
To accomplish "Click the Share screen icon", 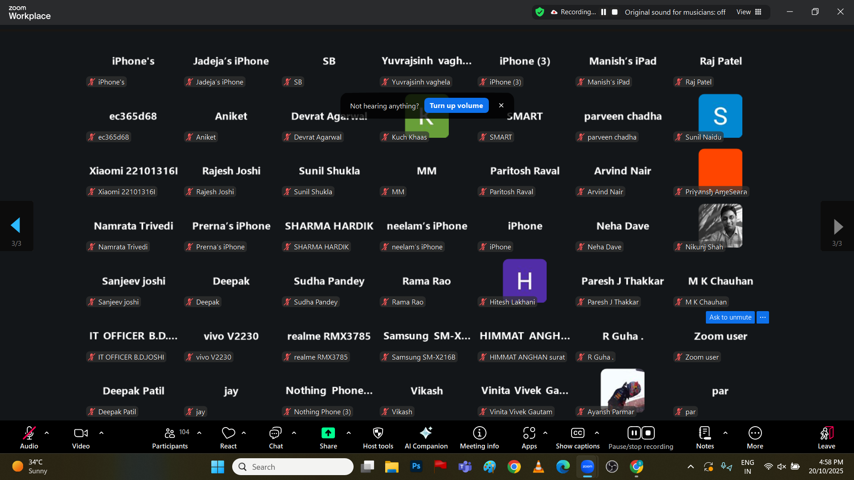I will [x=328, y=433].
